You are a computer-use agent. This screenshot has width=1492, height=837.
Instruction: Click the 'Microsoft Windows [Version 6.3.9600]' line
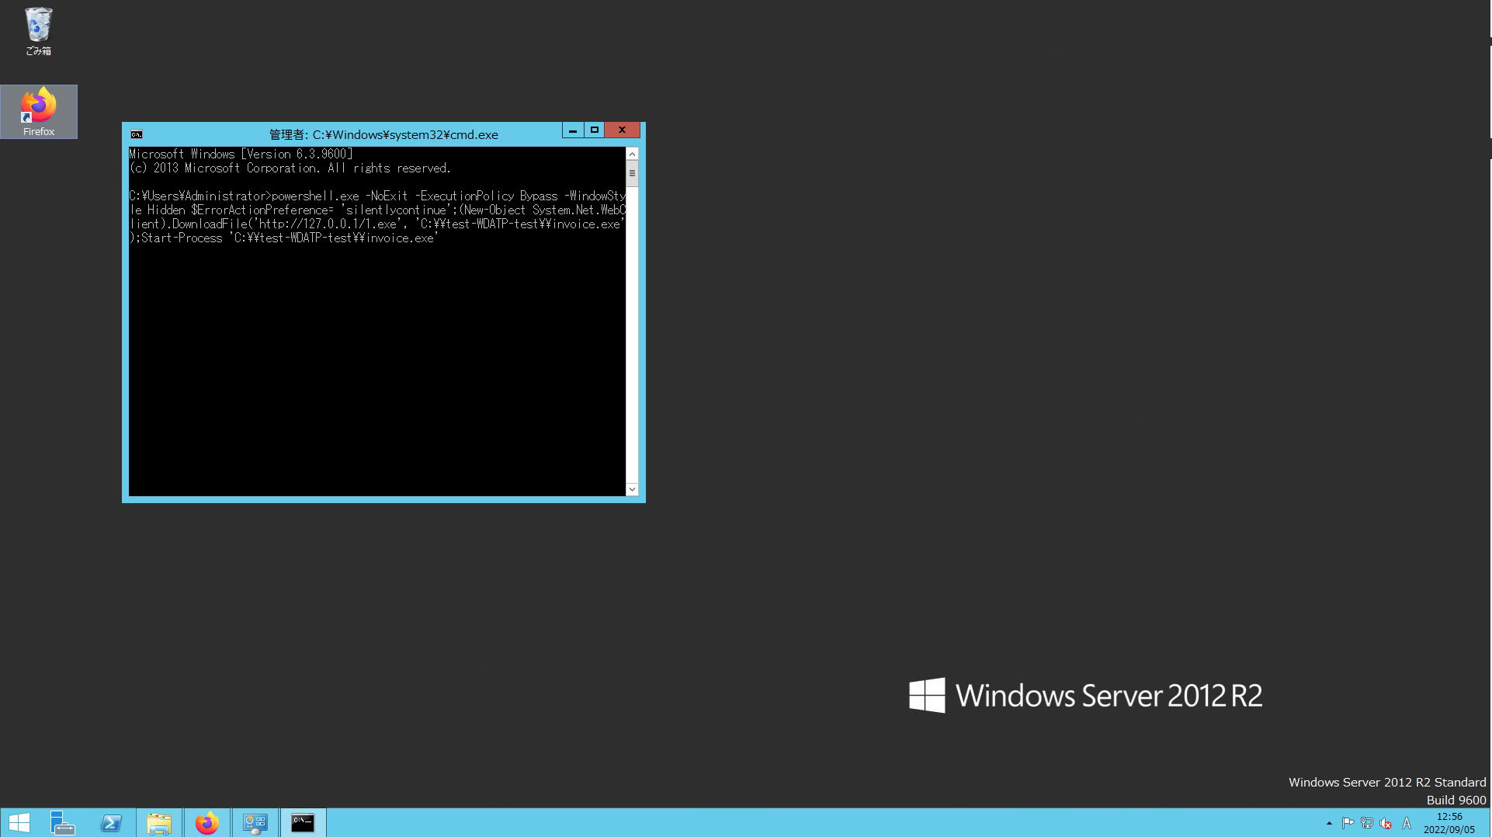click(241, 154)
